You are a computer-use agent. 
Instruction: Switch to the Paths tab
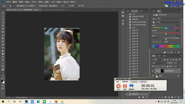(x=164, y=56)
